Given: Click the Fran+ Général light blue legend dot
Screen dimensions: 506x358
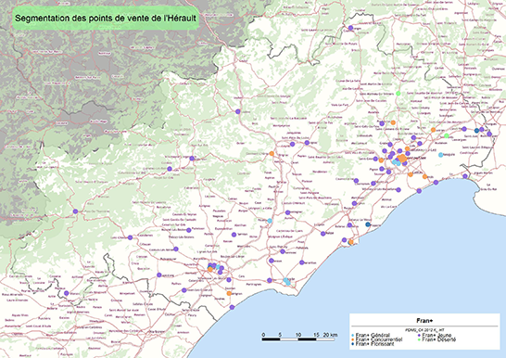Looking at the screenshot, I should click(x=353, y=336).
